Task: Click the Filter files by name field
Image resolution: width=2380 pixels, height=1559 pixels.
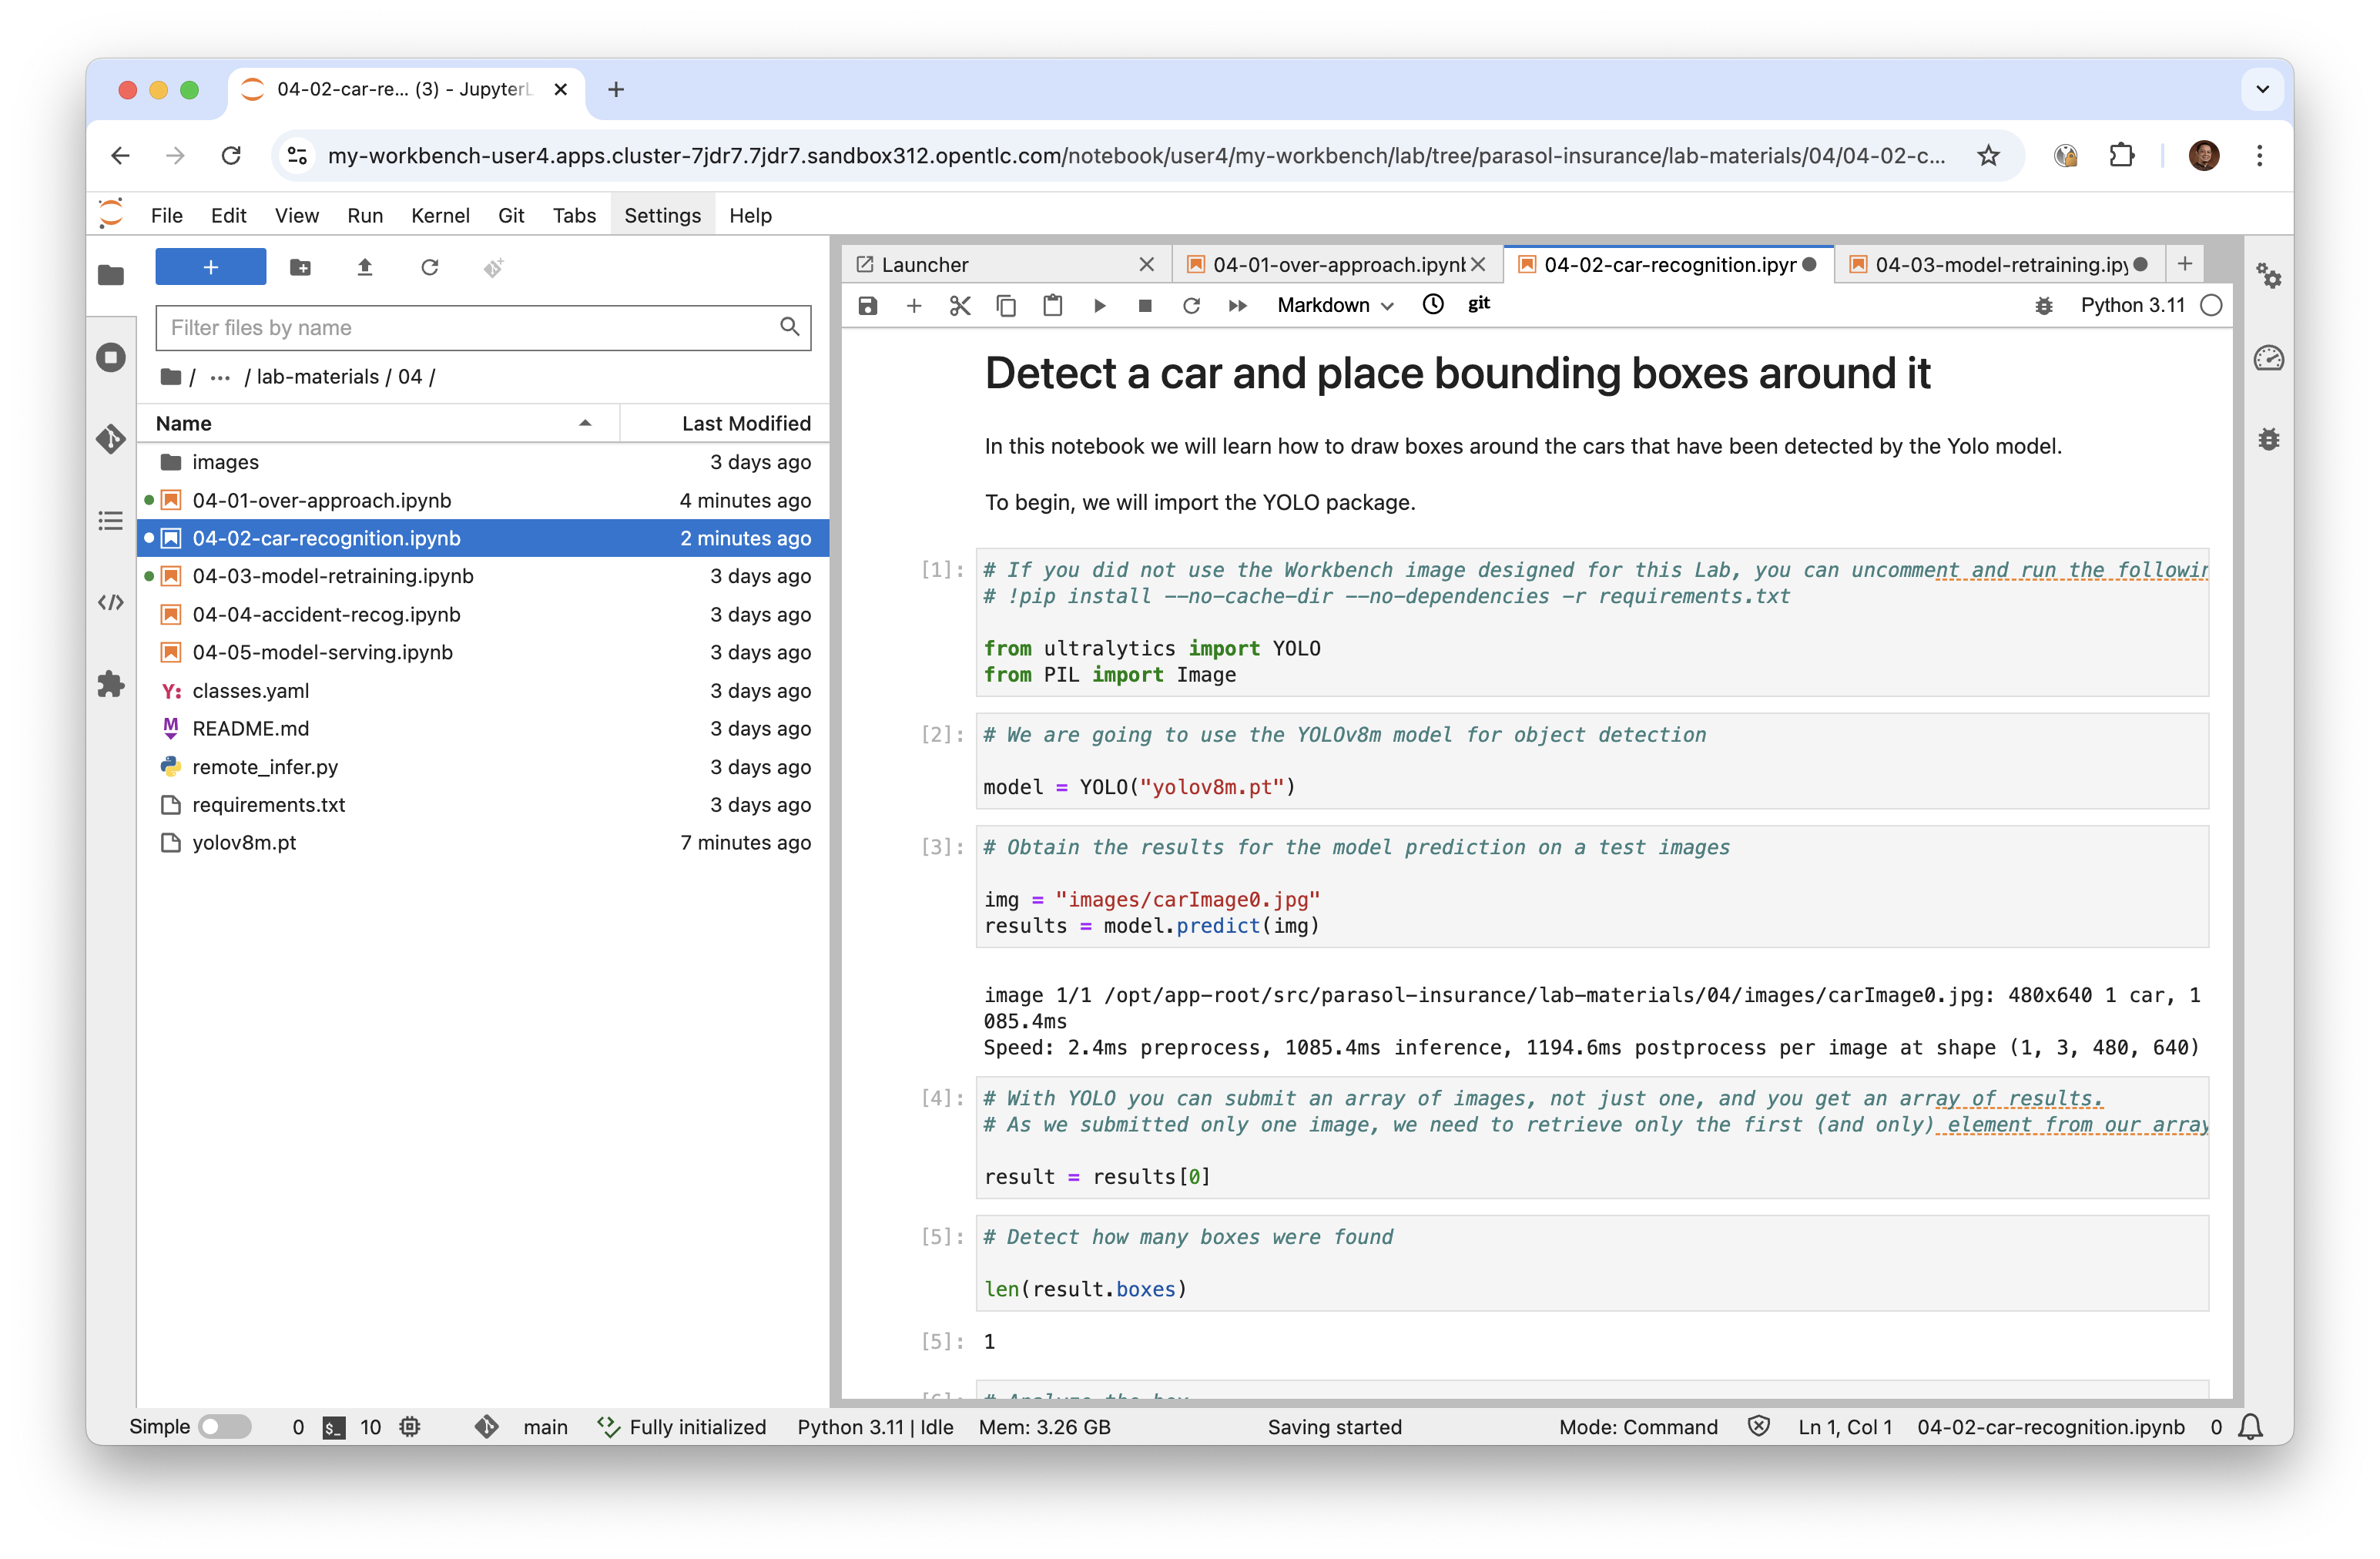Action: click(470, 327)
